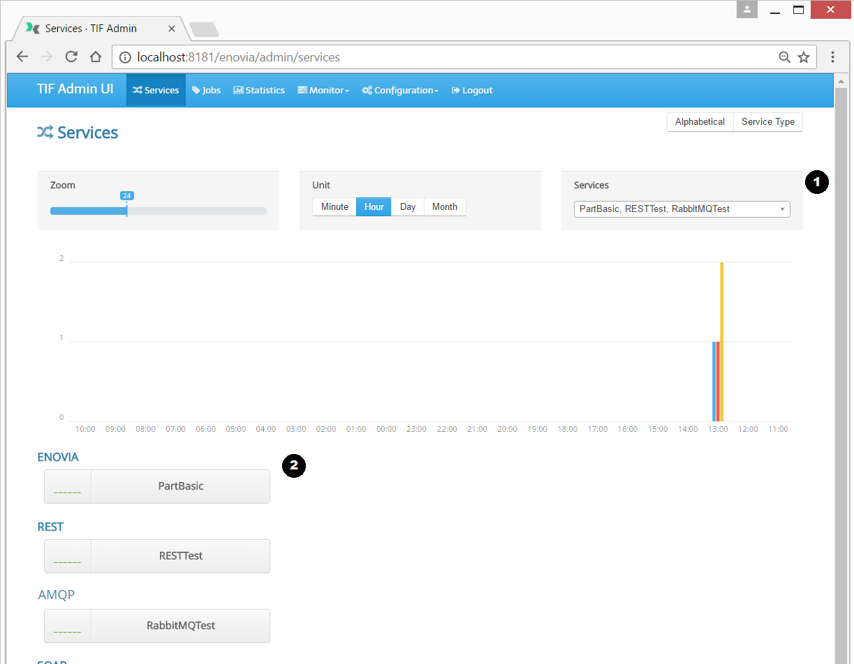Click the browser reload icon
Image resolution: width=854 pixels, height=664 pixels.
click(71, 57)
